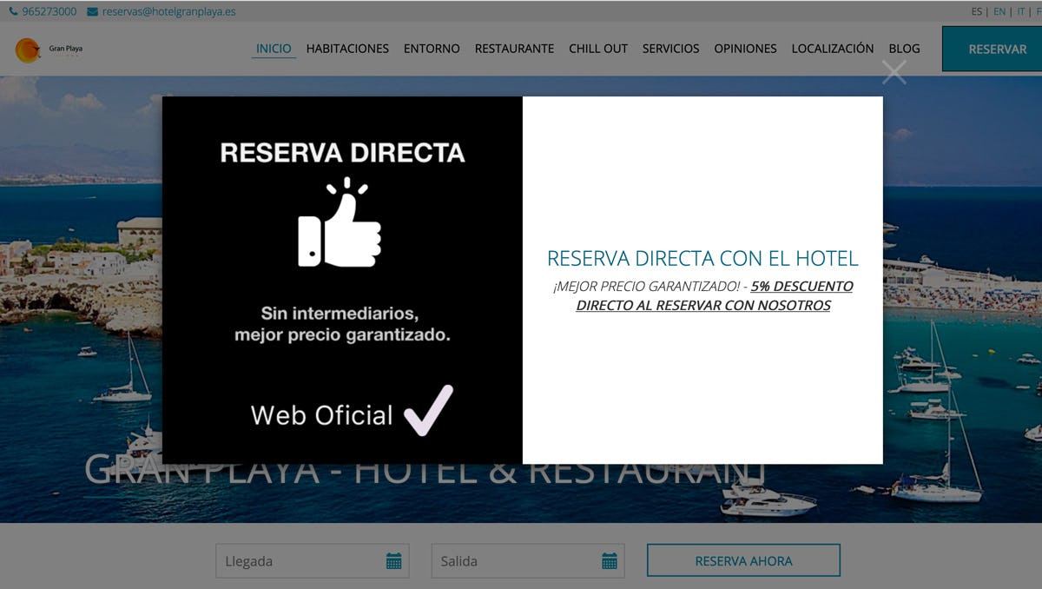Image resolution: width=1042 pixels, height=589 pixels.
Task: Close the Reserva Directa popup
Action: [x=894, y=72]
